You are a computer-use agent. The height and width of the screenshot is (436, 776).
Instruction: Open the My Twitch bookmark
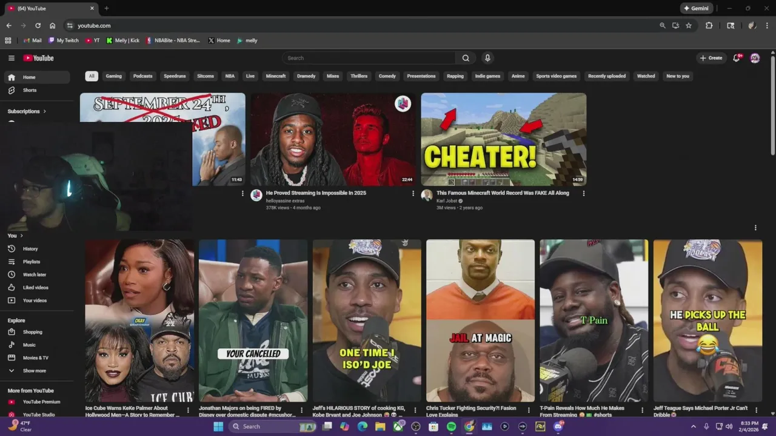click(x=64, y=41)
